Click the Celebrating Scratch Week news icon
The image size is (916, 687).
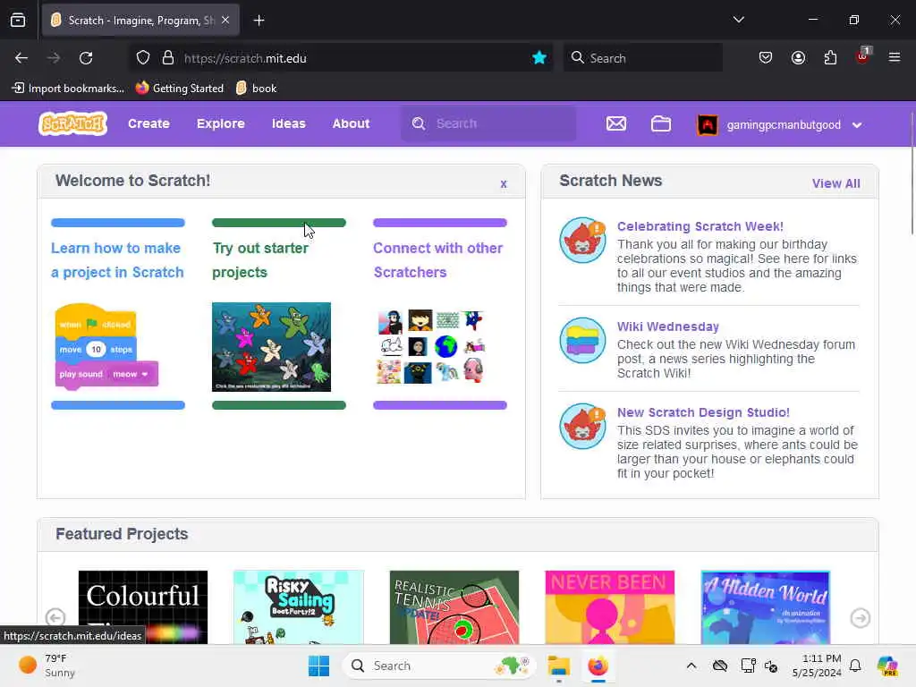pos(582,240)
